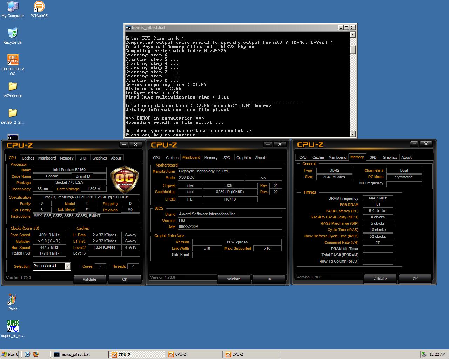Select About tab in Mainboard window
Image resolution: width=449 pixels, height=359 pixels.
(x=260, y=158)
